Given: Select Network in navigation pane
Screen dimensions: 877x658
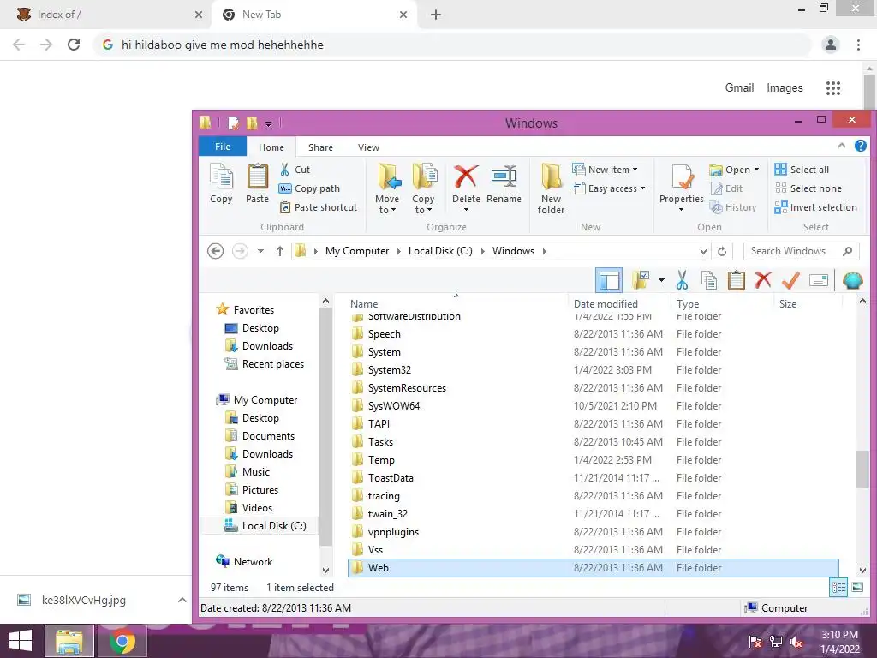Looking at the screenshot, I should (x=244, y=562).
